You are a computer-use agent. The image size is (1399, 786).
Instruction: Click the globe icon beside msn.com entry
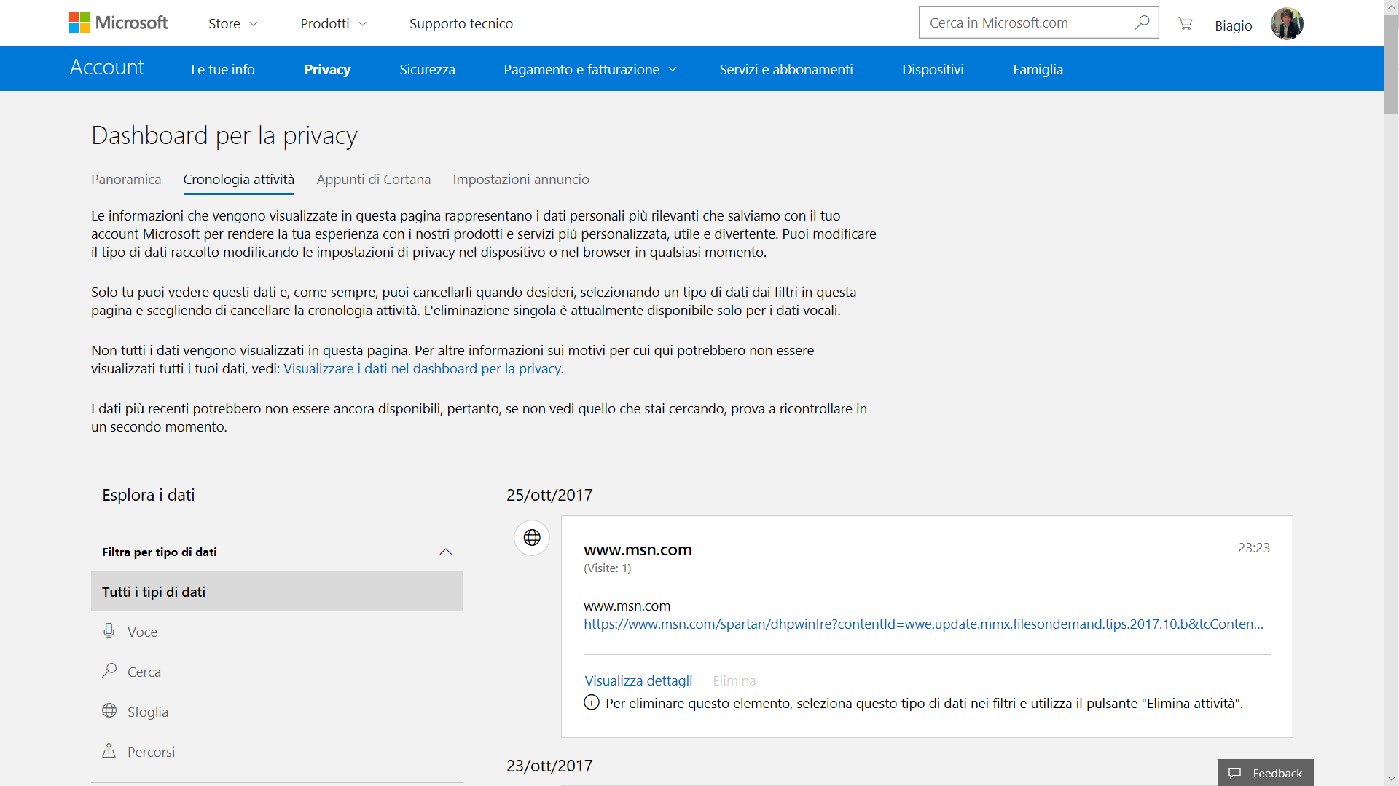(x=532, y=538)
